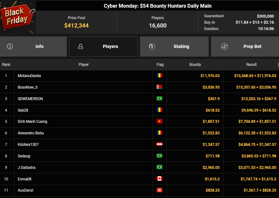
Task: Sort table by Result column header
Action: click(251, 65)
